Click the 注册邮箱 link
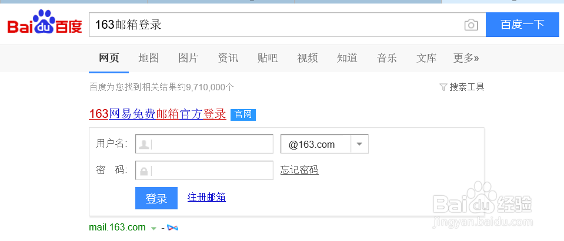564x241 pixels. coord(206,197)
